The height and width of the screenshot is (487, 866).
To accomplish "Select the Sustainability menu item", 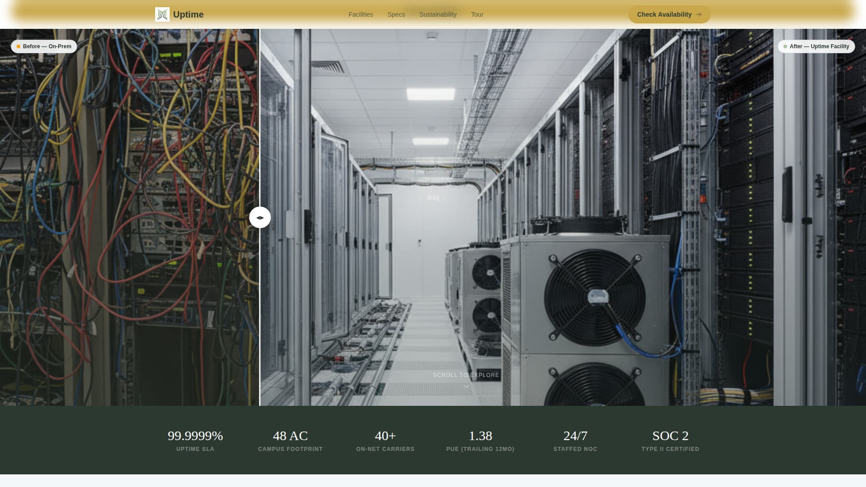I will click(x=438, y=14).
